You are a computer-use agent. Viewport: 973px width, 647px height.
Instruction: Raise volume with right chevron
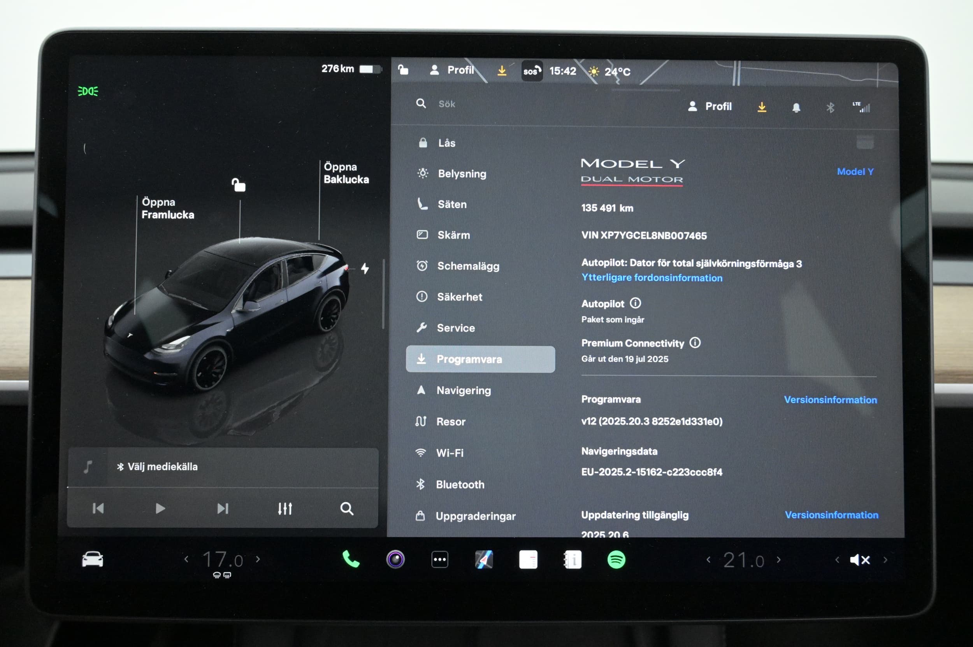(885, 560)
